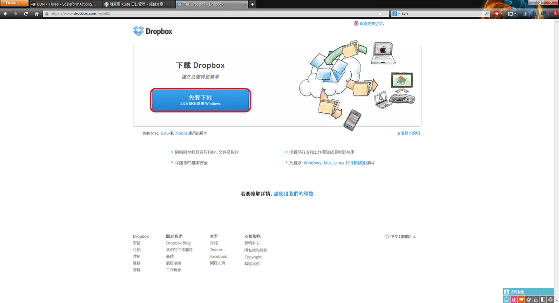Open the 最新消息 footer link

[x=174, y=263]
